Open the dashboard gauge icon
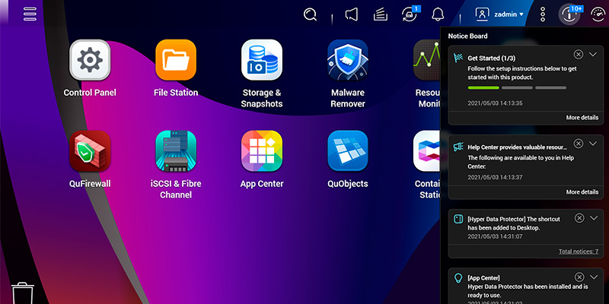 [598, 14]
